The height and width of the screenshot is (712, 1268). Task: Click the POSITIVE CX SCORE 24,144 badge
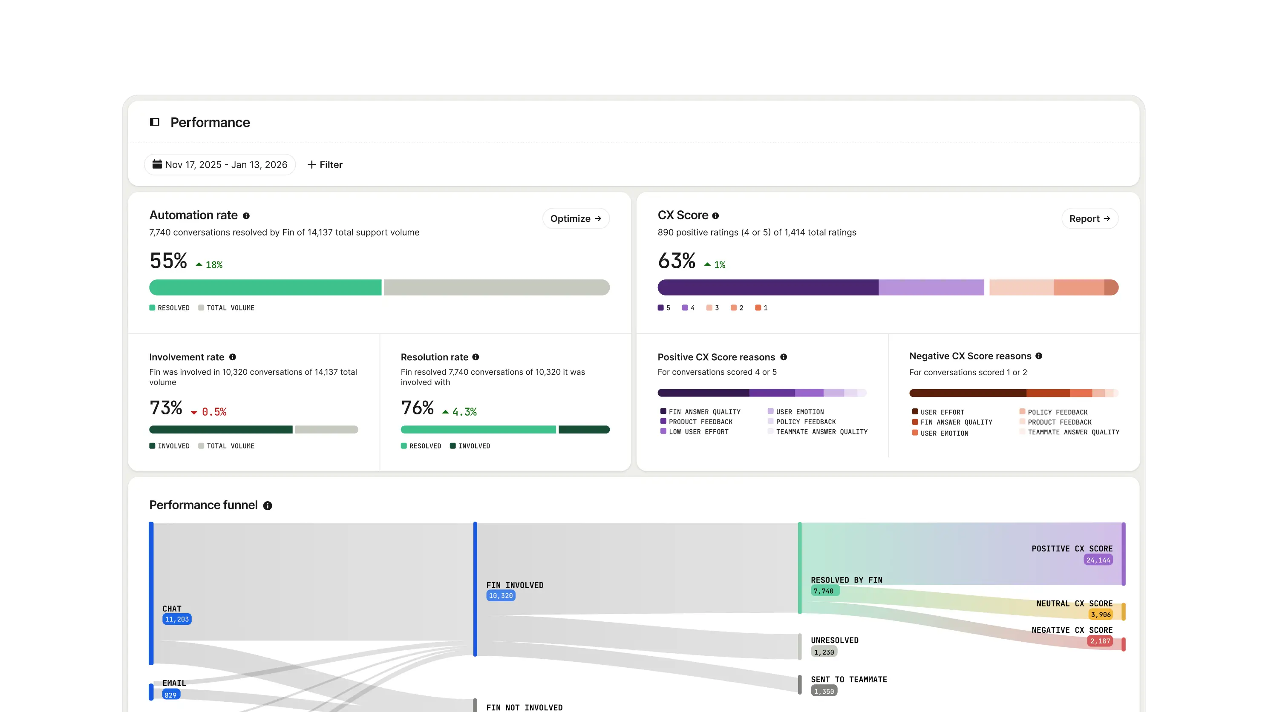pyautogui.click(x=1098, y=560)
